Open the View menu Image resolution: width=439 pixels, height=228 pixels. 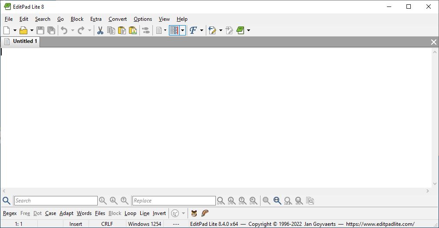tap(164, 19)
